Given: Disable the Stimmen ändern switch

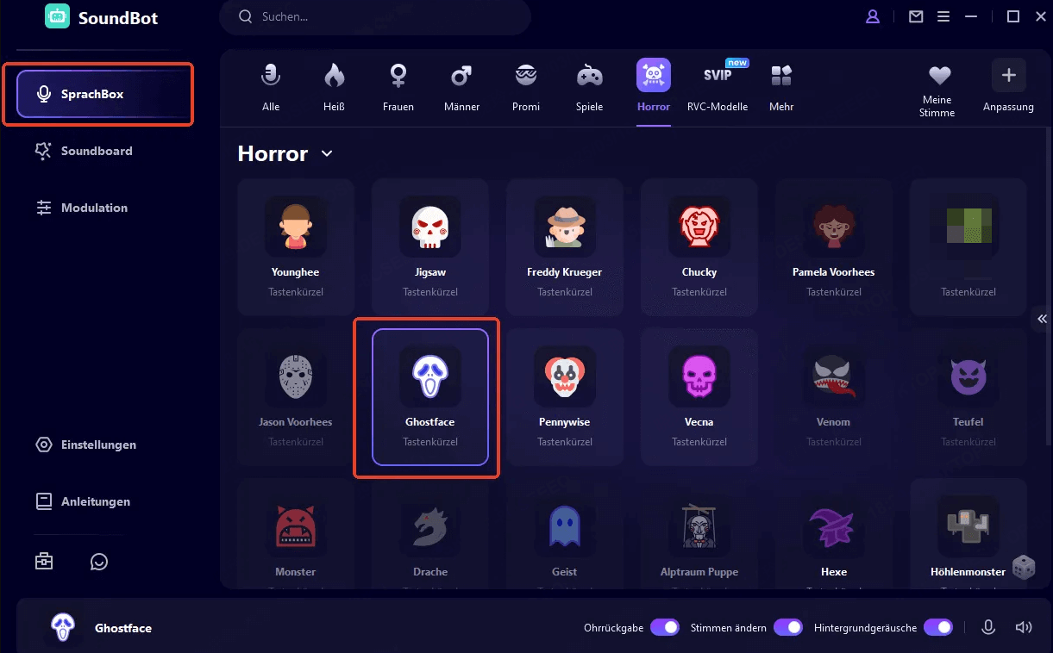Looking at the screenshot, I should tap(787, 627).
